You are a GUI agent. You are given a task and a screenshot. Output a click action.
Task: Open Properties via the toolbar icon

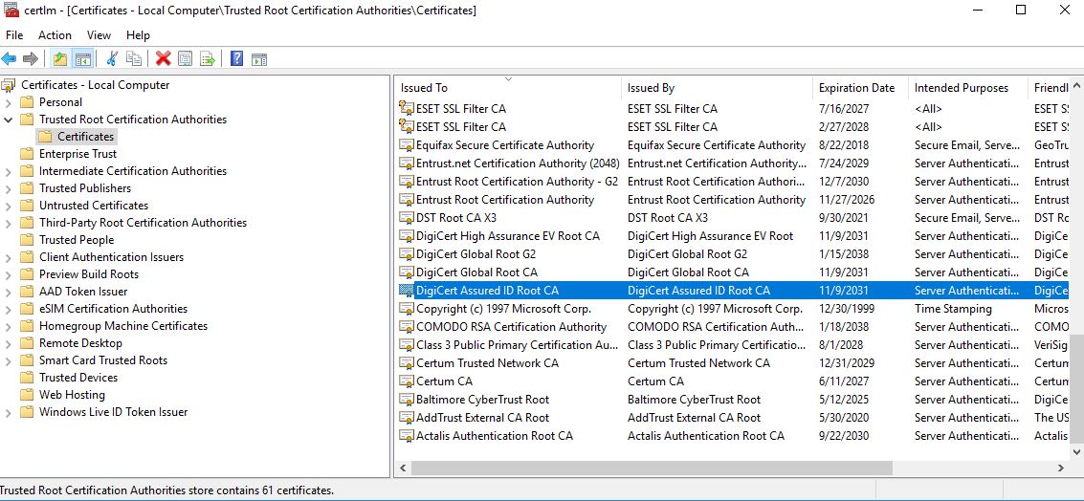tap(185, 59)
